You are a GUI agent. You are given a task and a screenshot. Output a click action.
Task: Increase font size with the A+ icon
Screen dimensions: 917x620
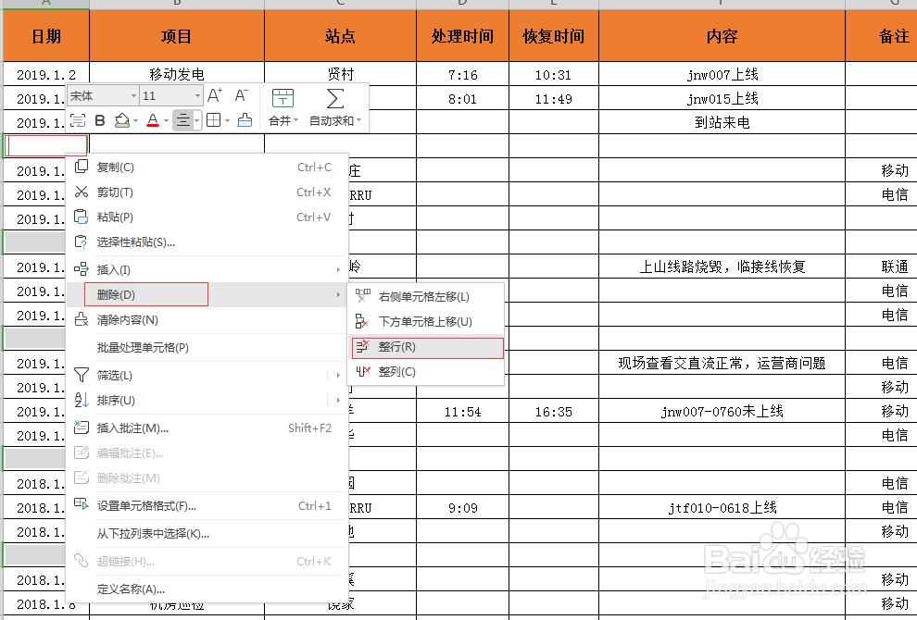[x=212, y=95]
